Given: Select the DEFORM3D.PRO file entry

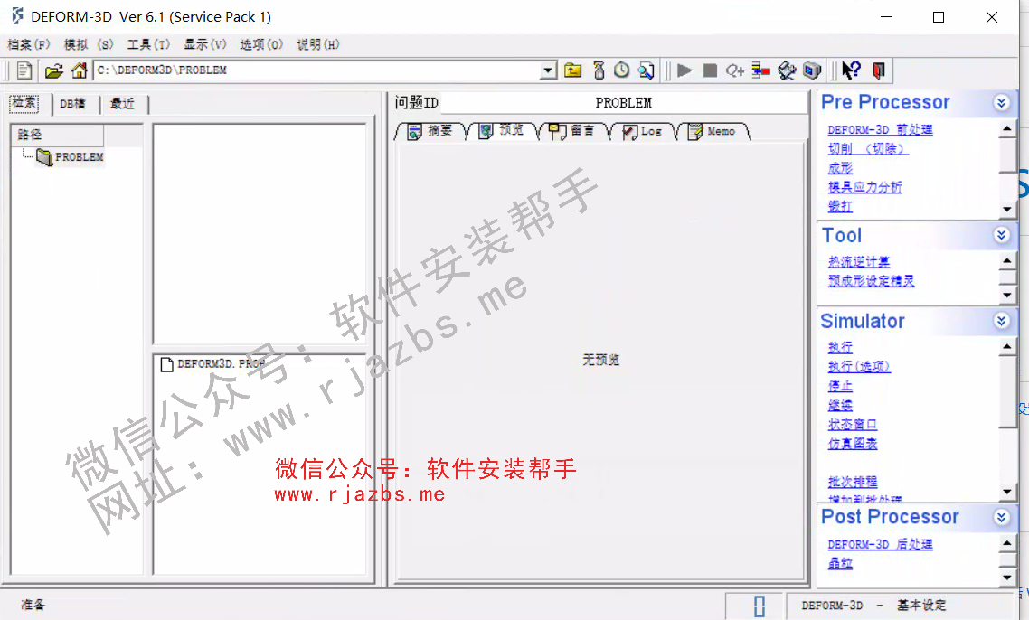Looking at the screenshot, I should point(213,364).
